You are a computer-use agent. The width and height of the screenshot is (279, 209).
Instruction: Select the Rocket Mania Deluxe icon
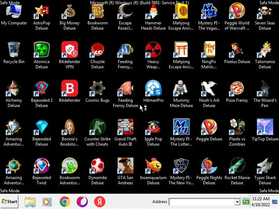coord(237,171)
